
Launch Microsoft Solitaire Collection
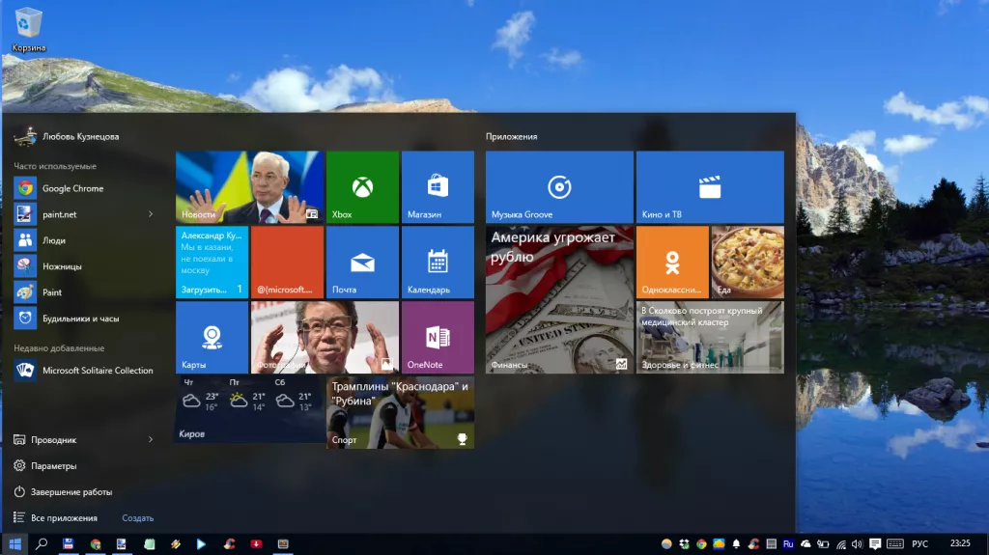point(84,371)
